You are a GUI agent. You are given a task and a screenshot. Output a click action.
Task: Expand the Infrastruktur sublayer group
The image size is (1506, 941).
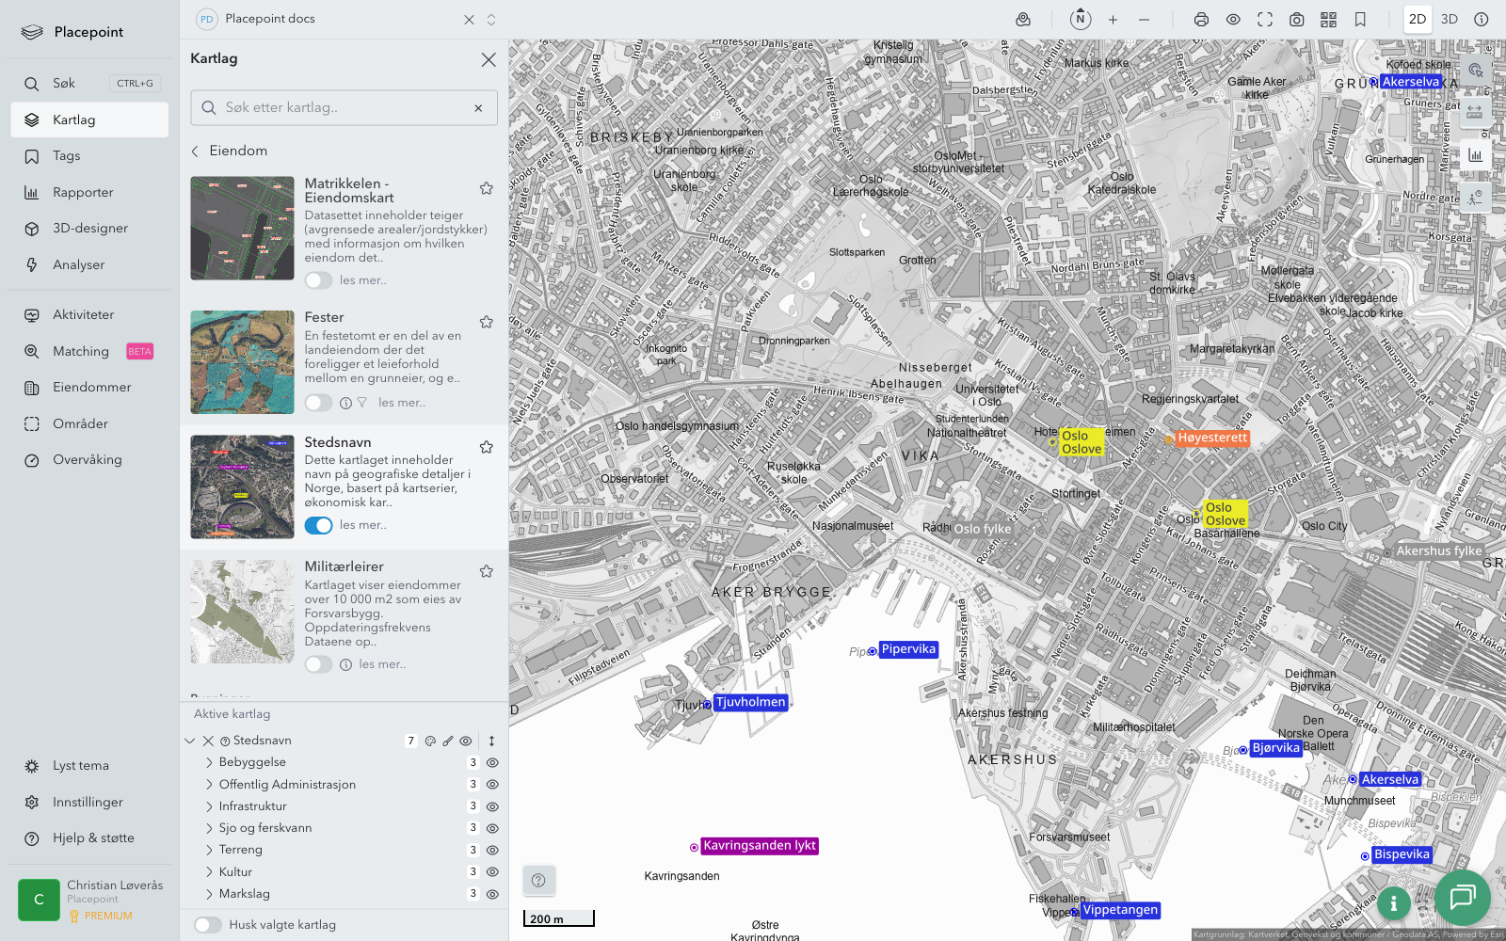pos(209,806)
